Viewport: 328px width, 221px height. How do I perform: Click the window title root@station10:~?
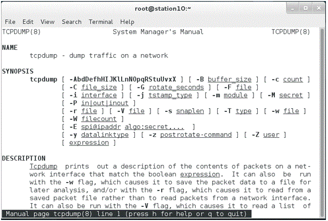pos(163,8)
